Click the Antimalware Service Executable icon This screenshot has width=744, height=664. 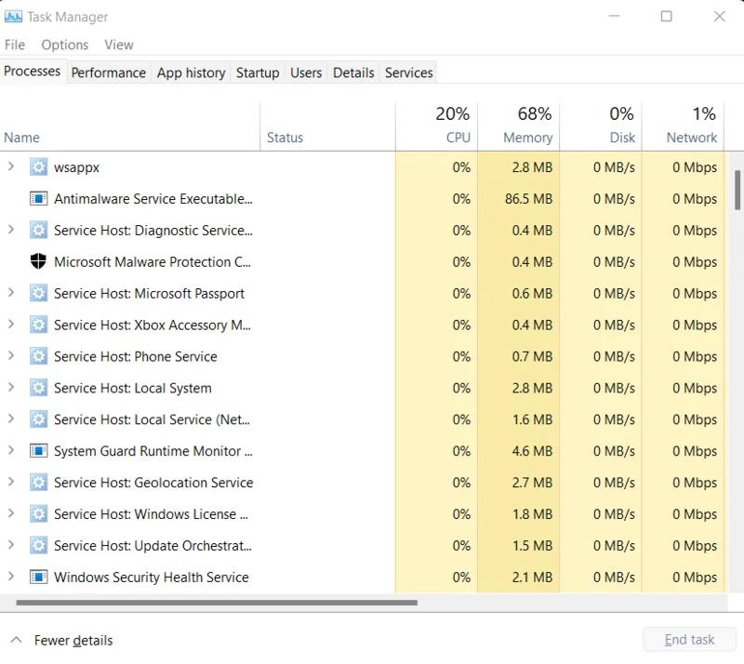point(38,198)
